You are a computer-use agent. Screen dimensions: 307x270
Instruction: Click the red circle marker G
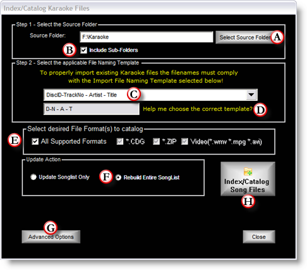click(x=51, y=228)
